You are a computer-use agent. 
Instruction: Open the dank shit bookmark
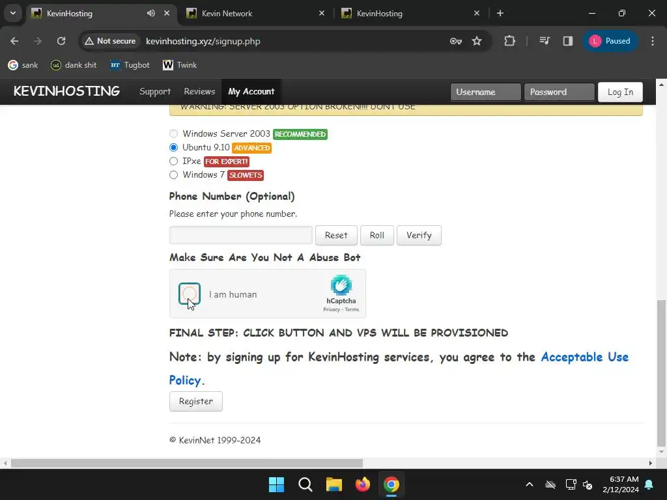(74, 65)
